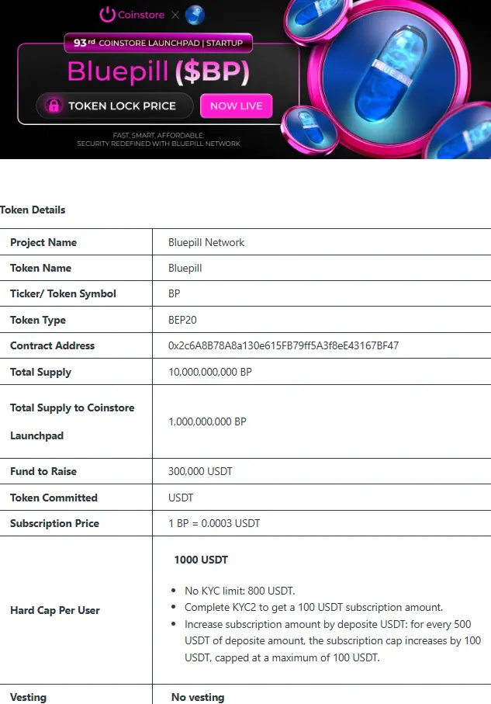Click the No KYC limit bullet point
Viewport: 491px width, 704px height.
tap(240, 591)
